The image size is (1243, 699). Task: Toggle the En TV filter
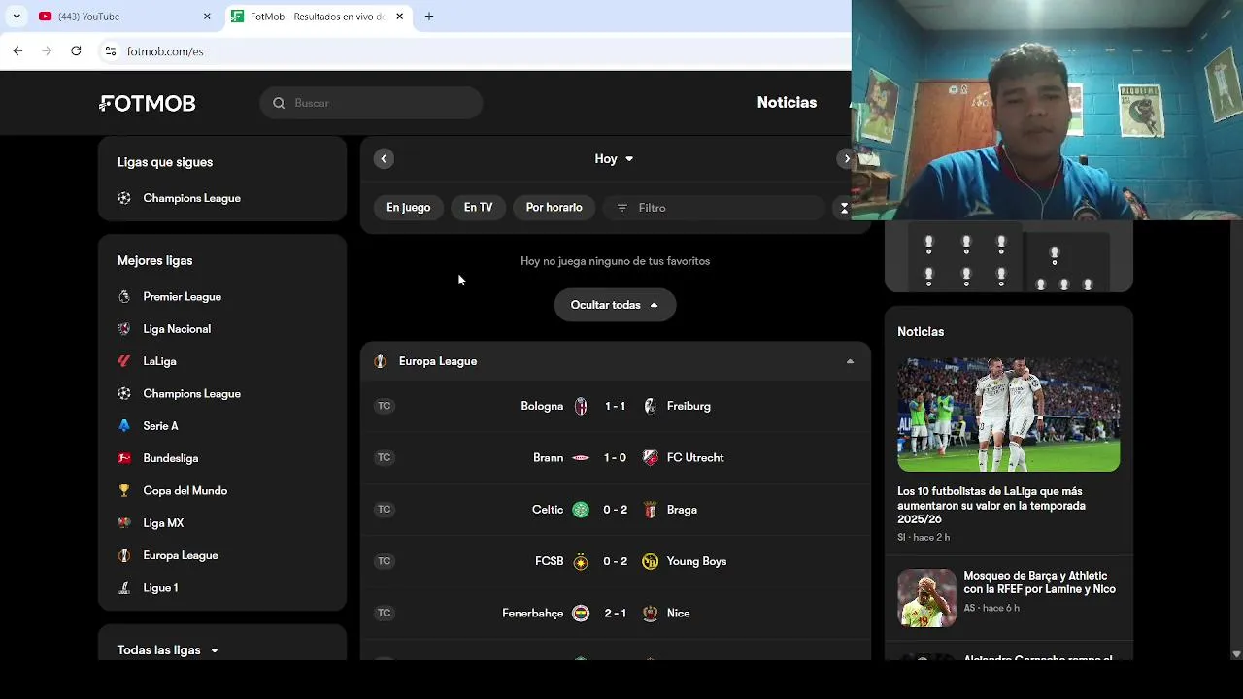click(478, 208)
